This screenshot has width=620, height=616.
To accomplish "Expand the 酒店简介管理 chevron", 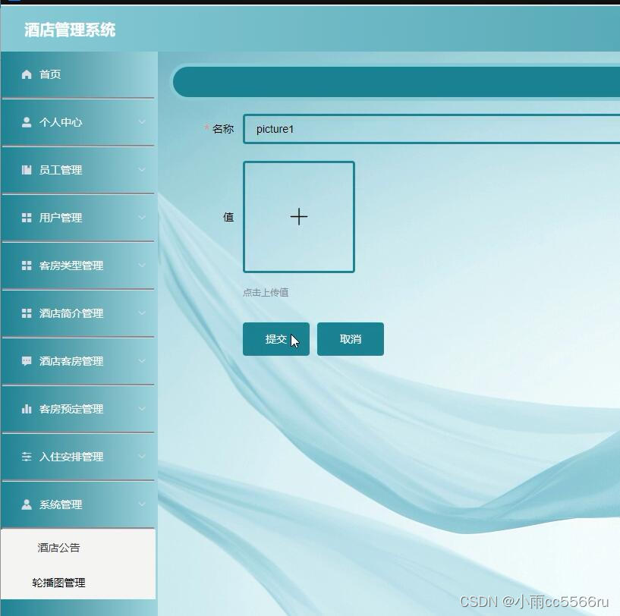I will tap(142, 313).
